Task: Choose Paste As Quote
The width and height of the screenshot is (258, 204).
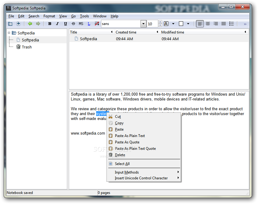Action: pyautogui.click(x=144, y=142)
